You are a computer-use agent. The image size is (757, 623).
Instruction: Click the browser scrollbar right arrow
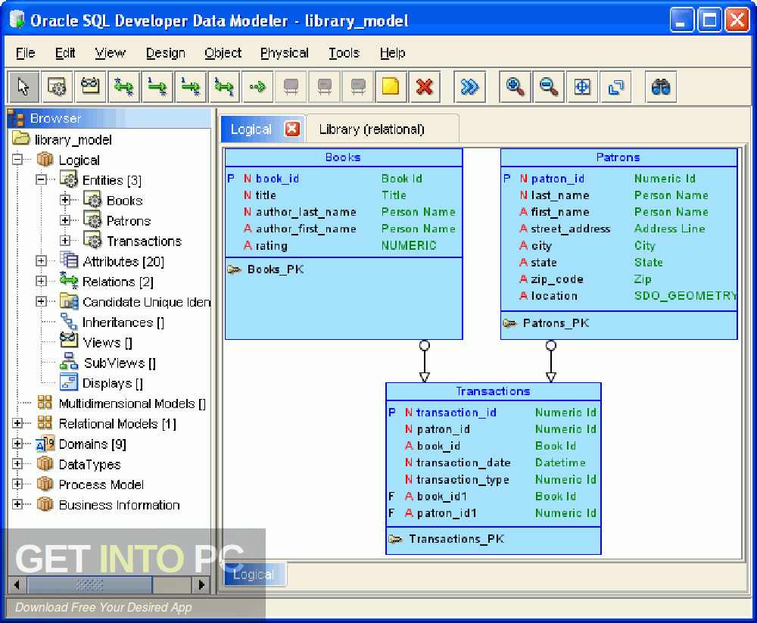pos(201,585)
